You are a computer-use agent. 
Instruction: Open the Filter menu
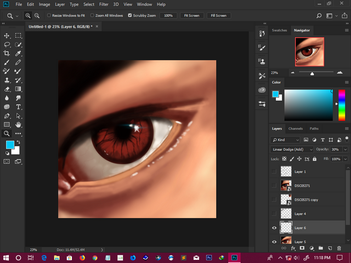pos(104,4)
